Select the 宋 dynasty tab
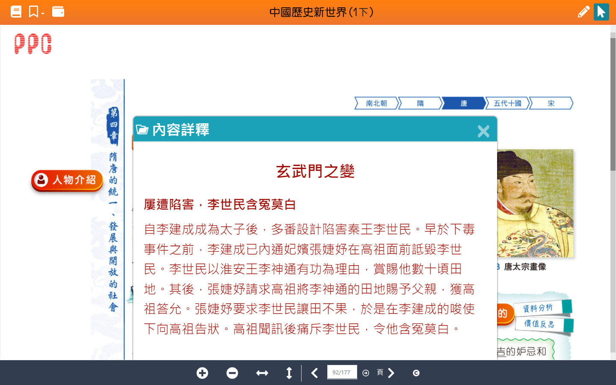The image size is (616, 385). 551,104
